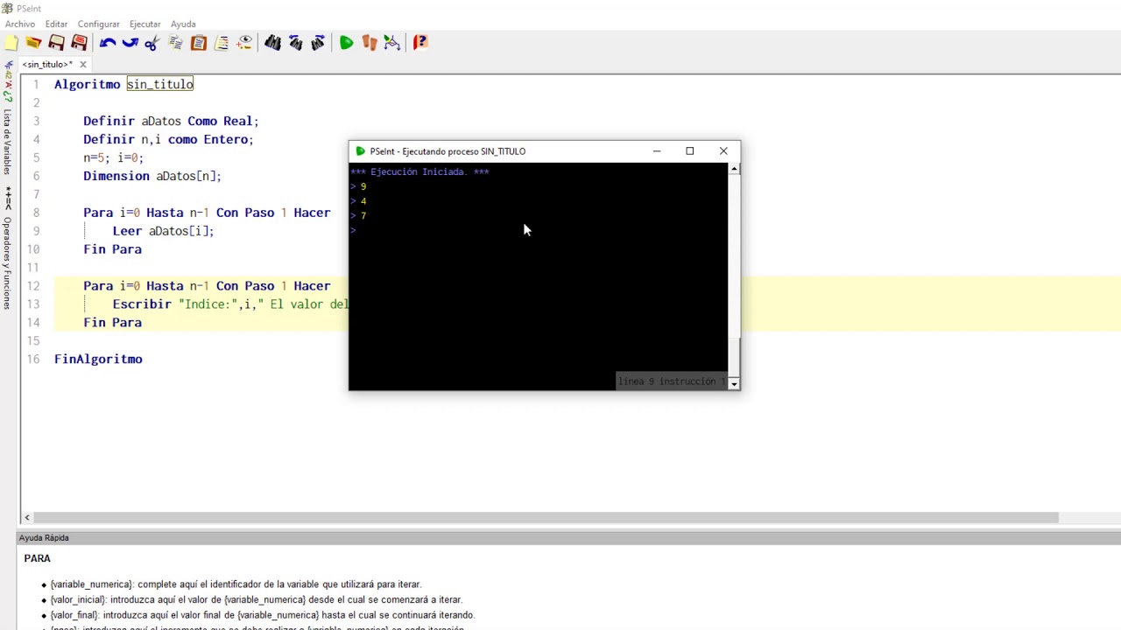Click 'Para i=0 Hasta n-1' on line 12

[146, 286]
